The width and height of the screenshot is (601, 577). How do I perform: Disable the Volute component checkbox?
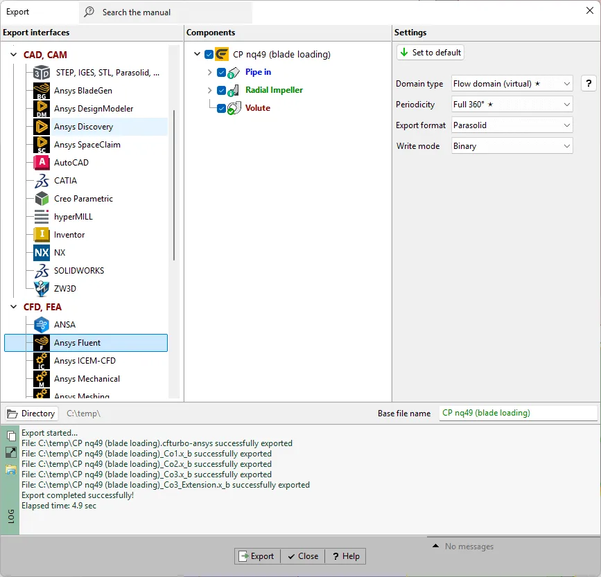[x=221, y=108]
